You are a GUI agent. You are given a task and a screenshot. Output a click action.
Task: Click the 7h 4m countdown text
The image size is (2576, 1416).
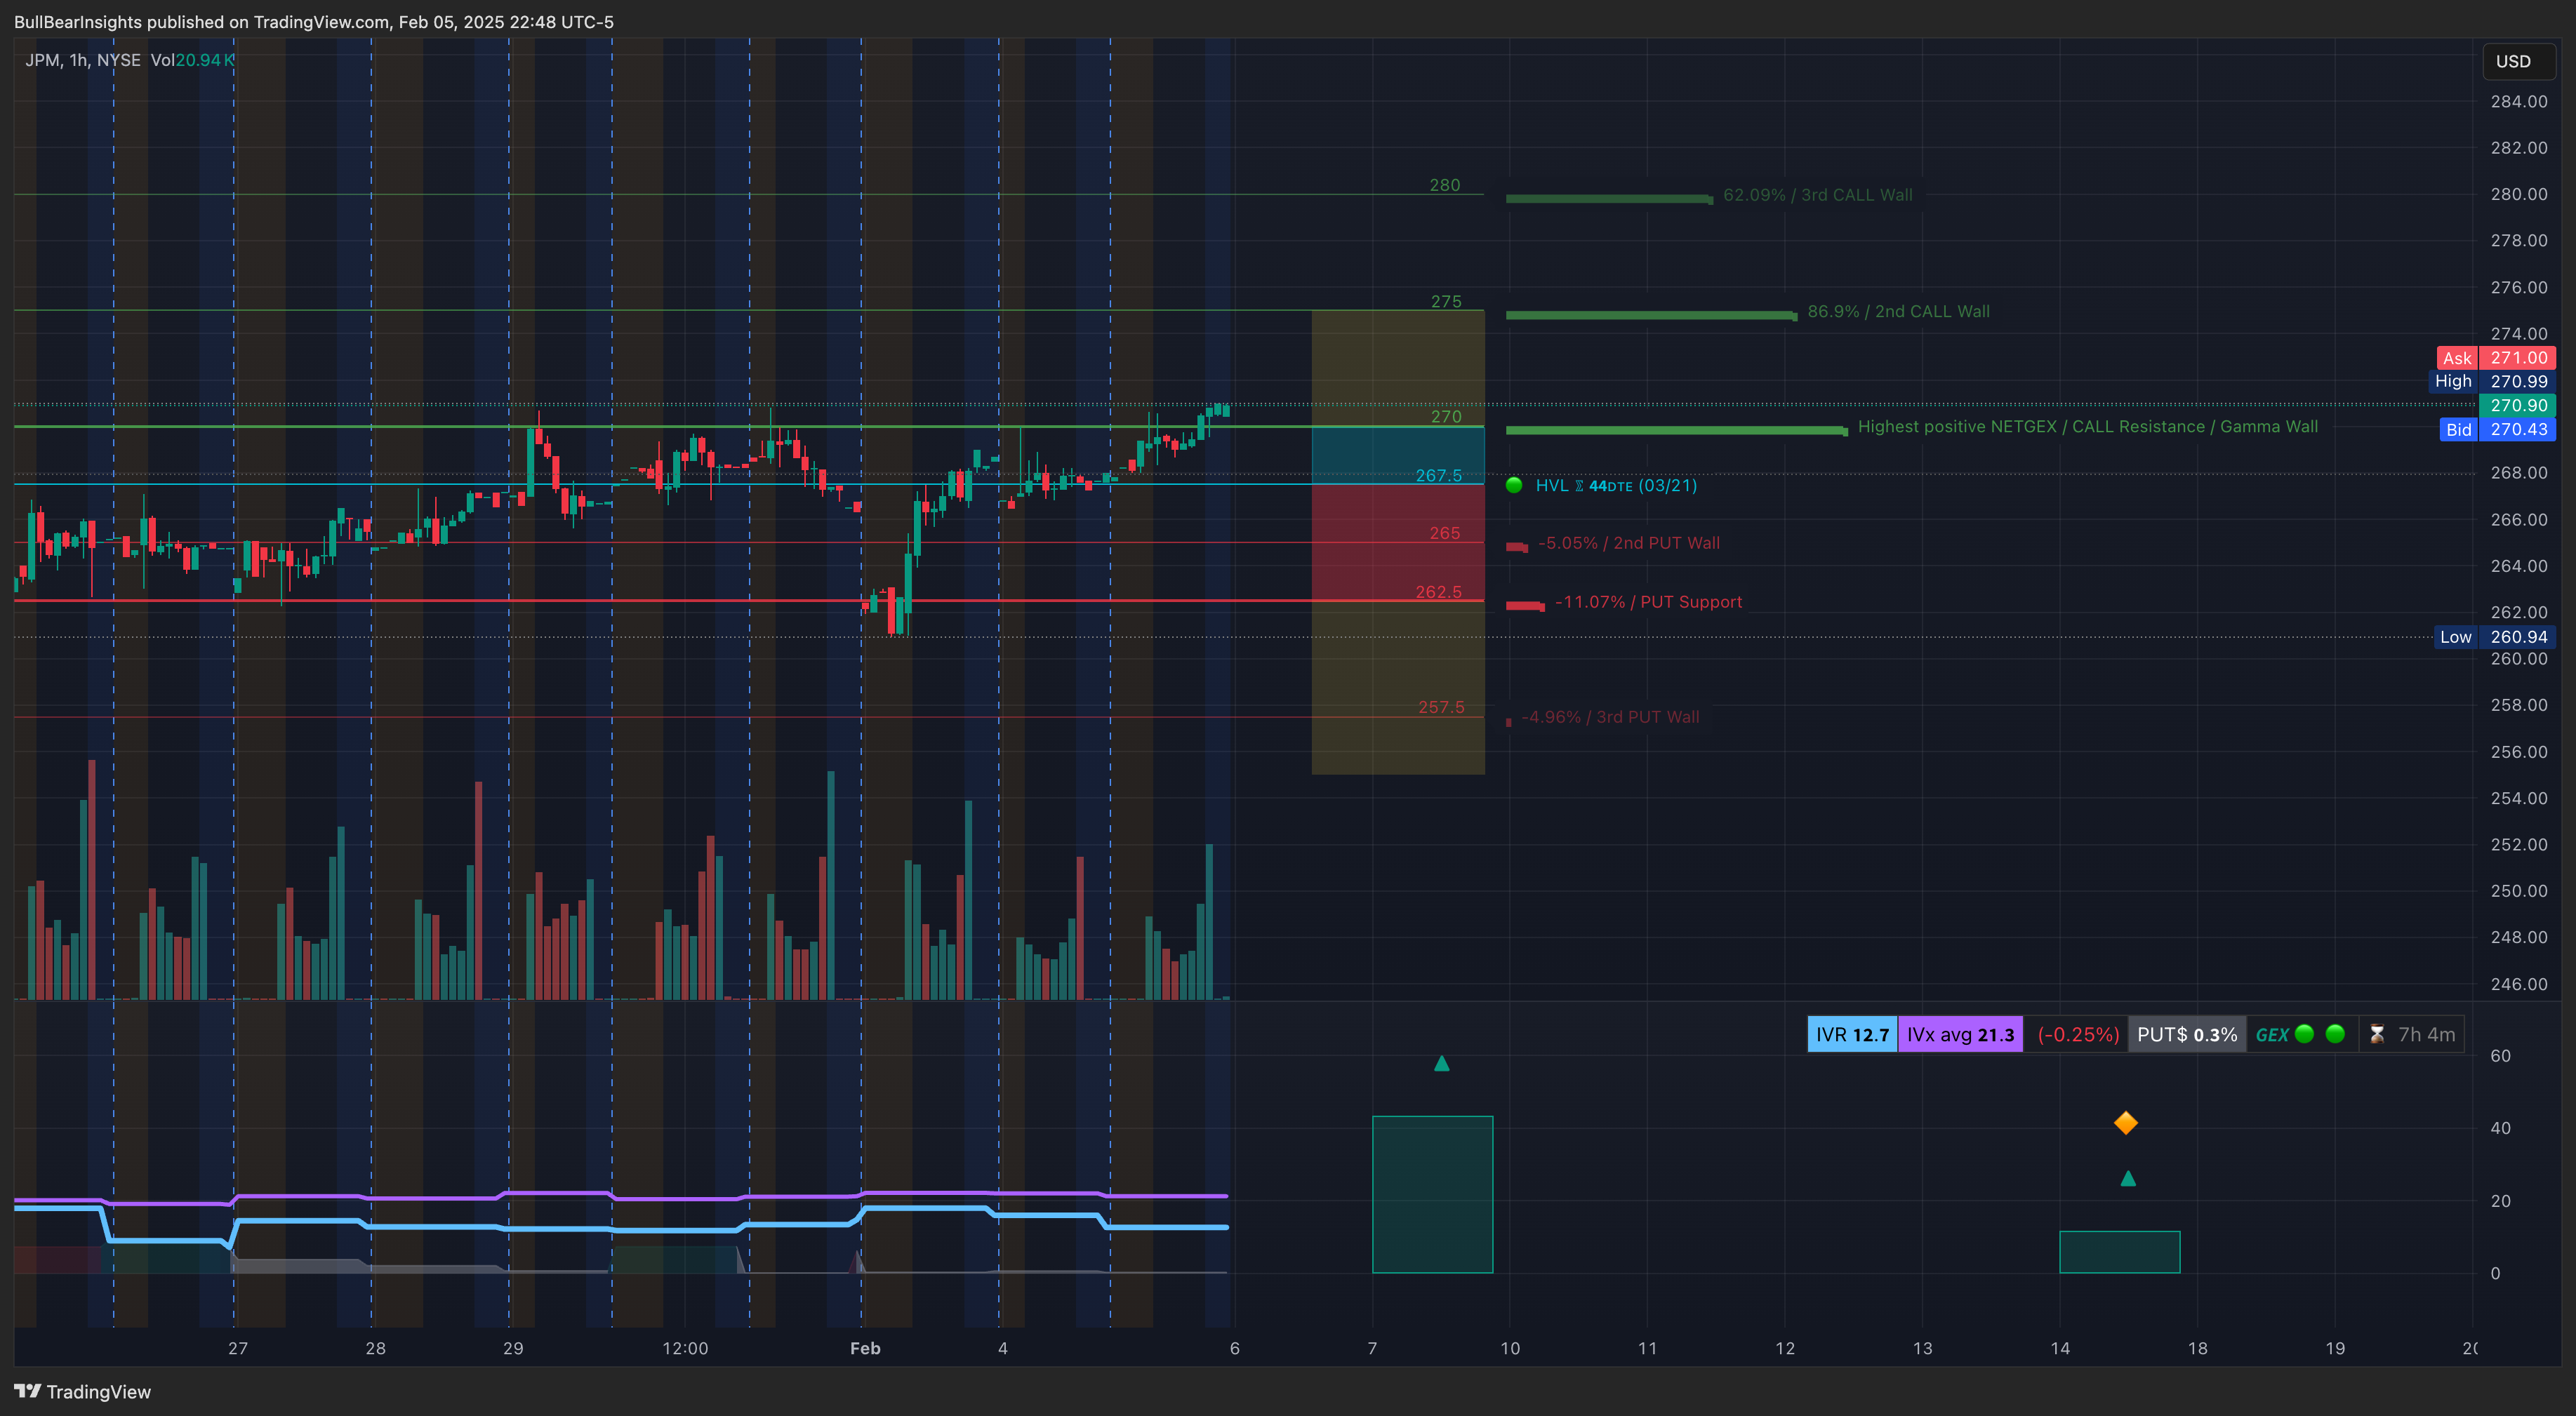coord(2426,1034)
